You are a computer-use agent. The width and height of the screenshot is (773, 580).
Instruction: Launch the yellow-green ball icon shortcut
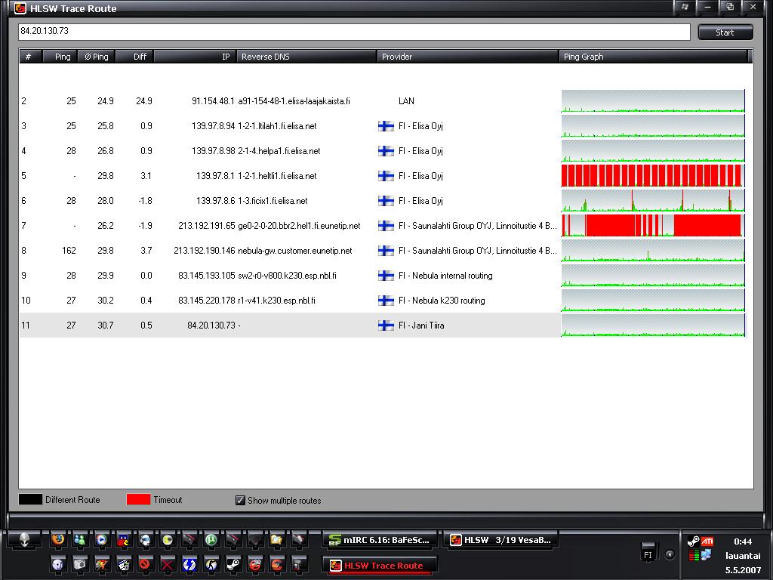168,539
